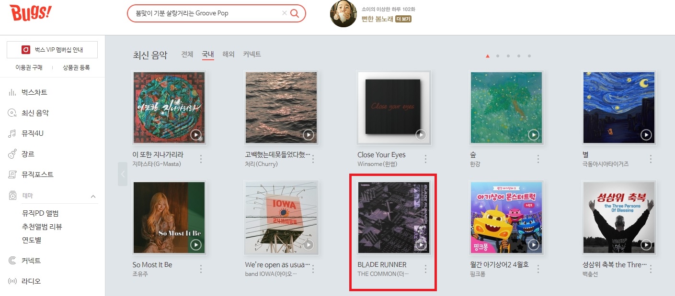
Task: Select the 해외 tab
Action: tap(229, 55)
